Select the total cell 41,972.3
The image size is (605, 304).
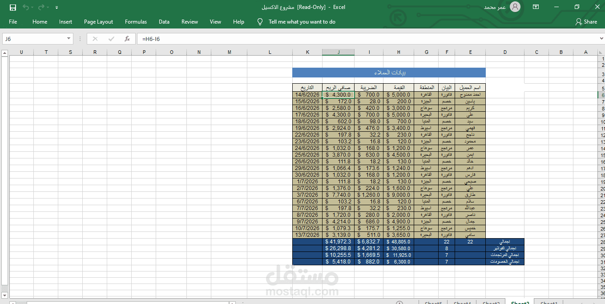[x=339, y=242]
